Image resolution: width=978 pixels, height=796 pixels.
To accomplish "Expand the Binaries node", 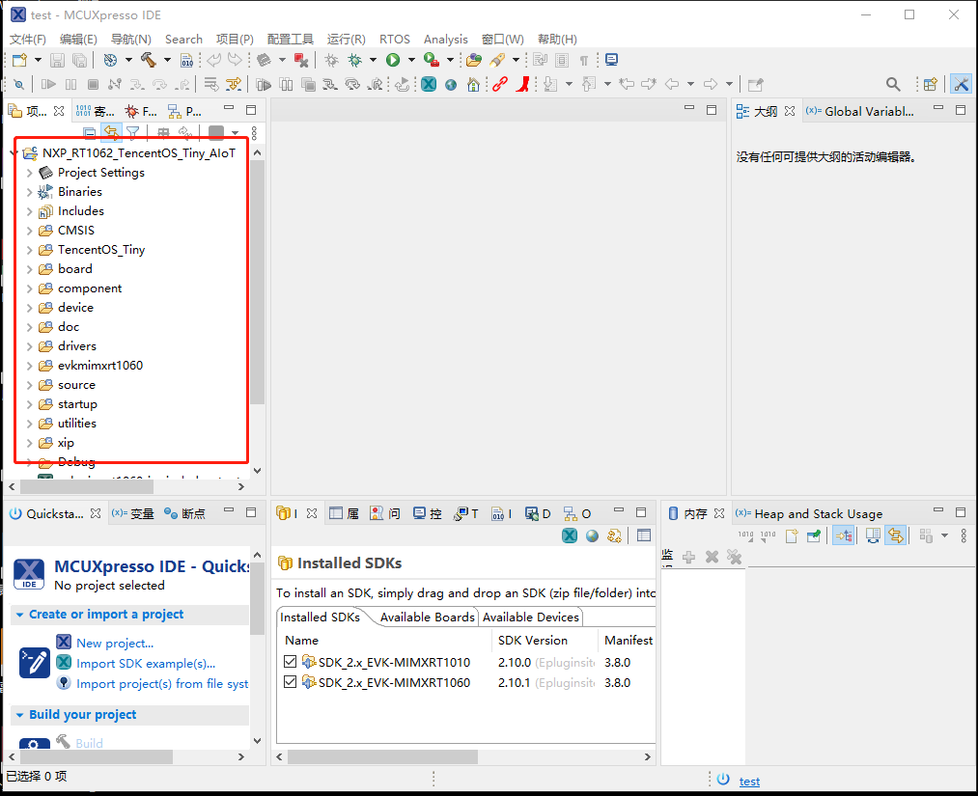I will pyautogui.click(x=29, y=192).
